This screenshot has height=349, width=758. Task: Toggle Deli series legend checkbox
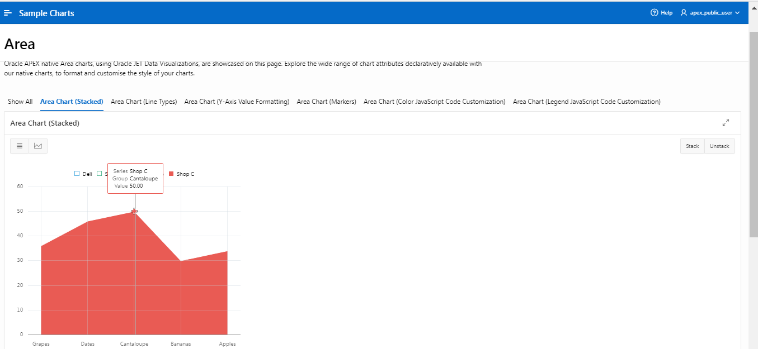pos(77,174)
